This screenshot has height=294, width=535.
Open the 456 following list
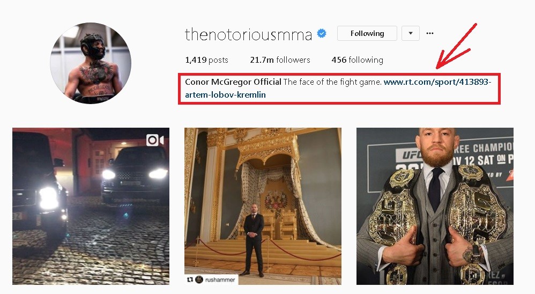[x=357, y=60]
